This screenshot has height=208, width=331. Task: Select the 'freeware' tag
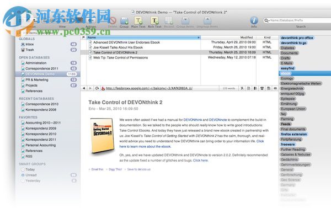(288, 144)
